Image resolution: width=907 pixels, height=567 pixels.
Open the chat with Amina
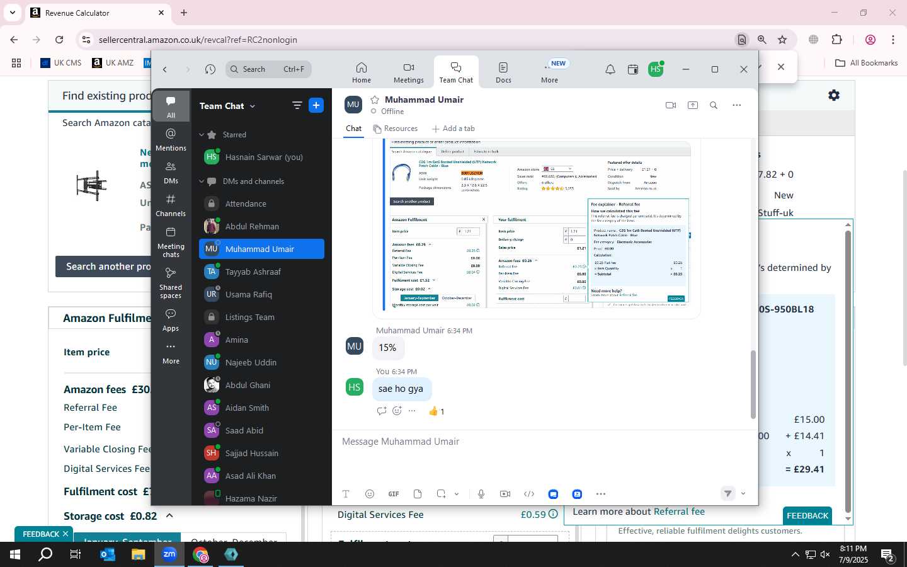pos(261,340)
